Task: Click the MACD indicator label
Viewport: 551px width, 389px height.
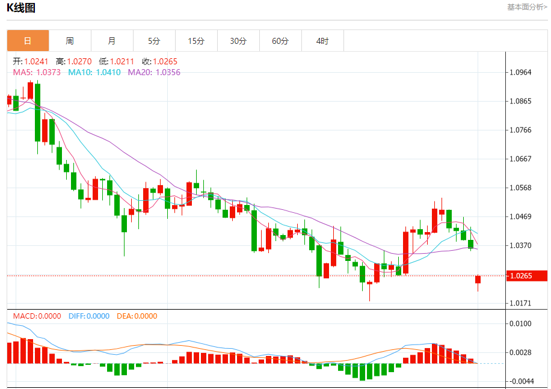Action: pos(37,316)
